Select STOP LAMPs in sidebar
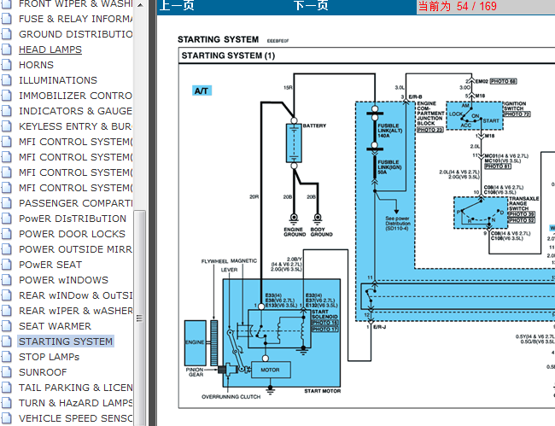The height and width of the screenshot is (426, 555). click(50, 357)
